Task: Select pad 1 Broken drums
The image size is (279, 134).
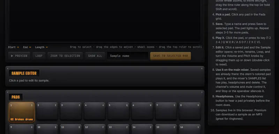Action: click(x=22, y=112)
